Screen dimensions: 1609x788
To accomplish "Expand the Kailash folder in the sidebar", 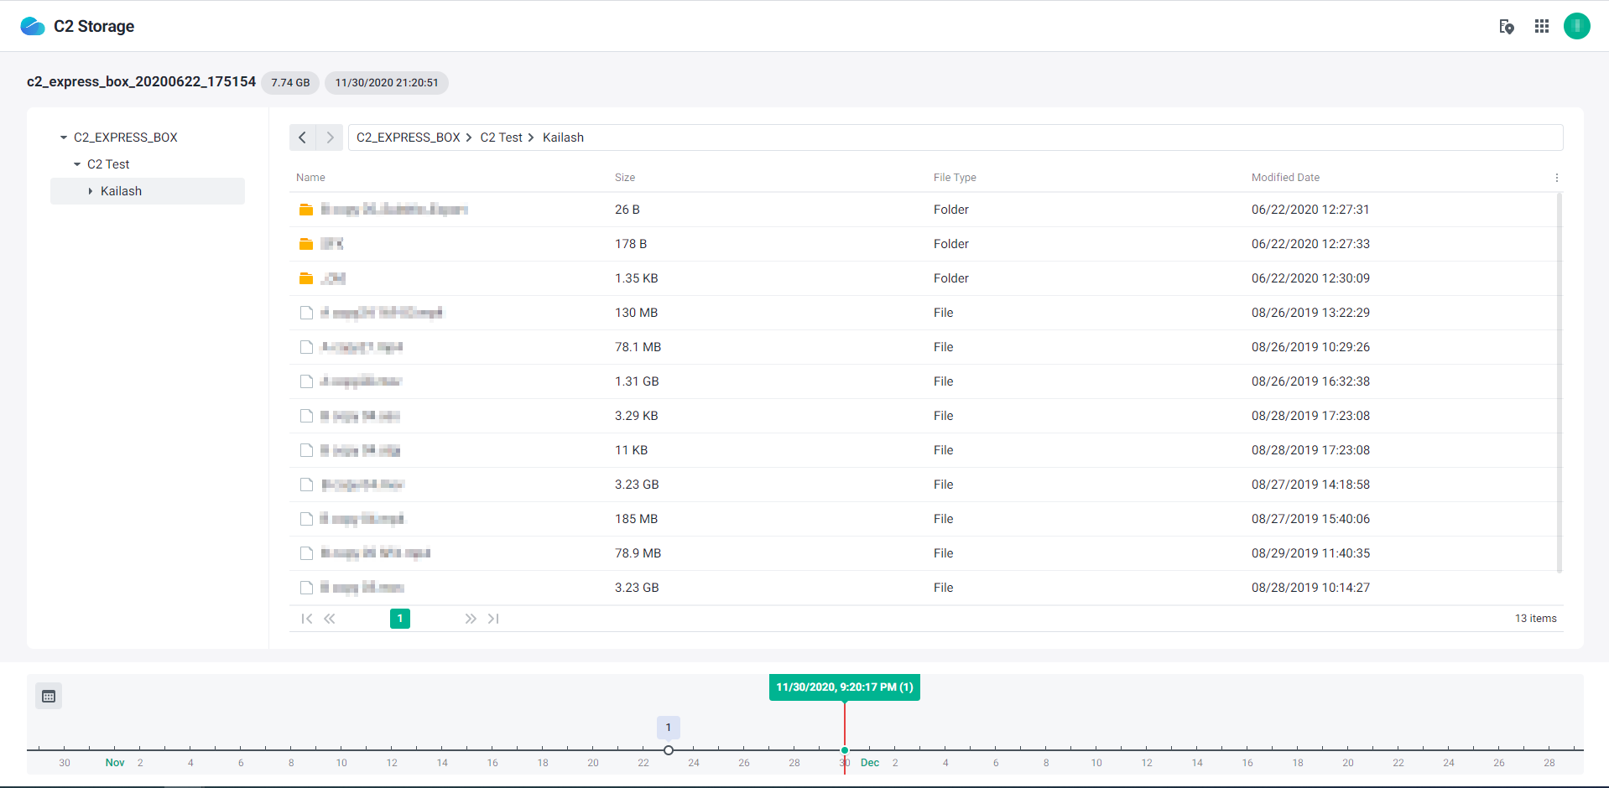I will [x=91, y=190].
